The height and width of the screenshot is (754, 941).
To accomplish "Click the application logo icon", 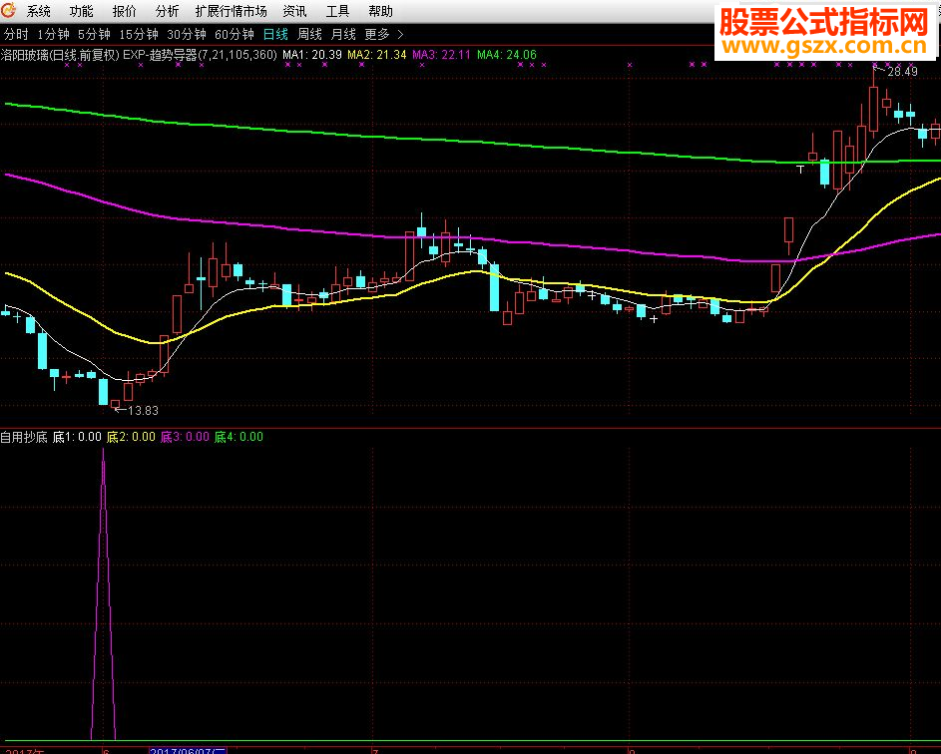I will coord(8,10).
